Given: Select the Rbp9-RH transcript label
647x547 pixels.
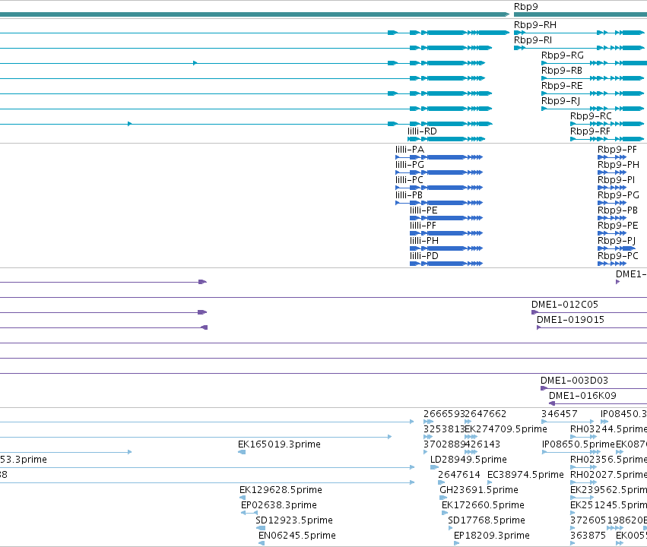Looking at the screenshot, I should point(534,25).
